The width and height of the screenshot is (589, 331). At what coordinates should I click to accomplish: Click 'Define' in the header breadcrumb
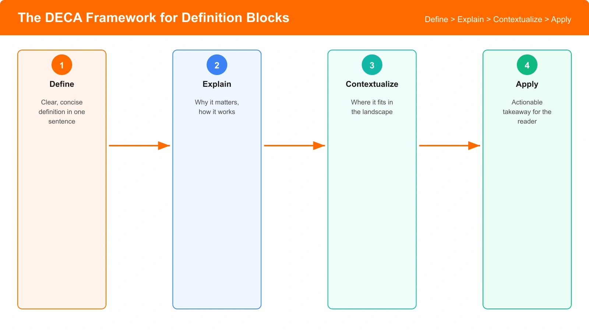pos(436,19)
